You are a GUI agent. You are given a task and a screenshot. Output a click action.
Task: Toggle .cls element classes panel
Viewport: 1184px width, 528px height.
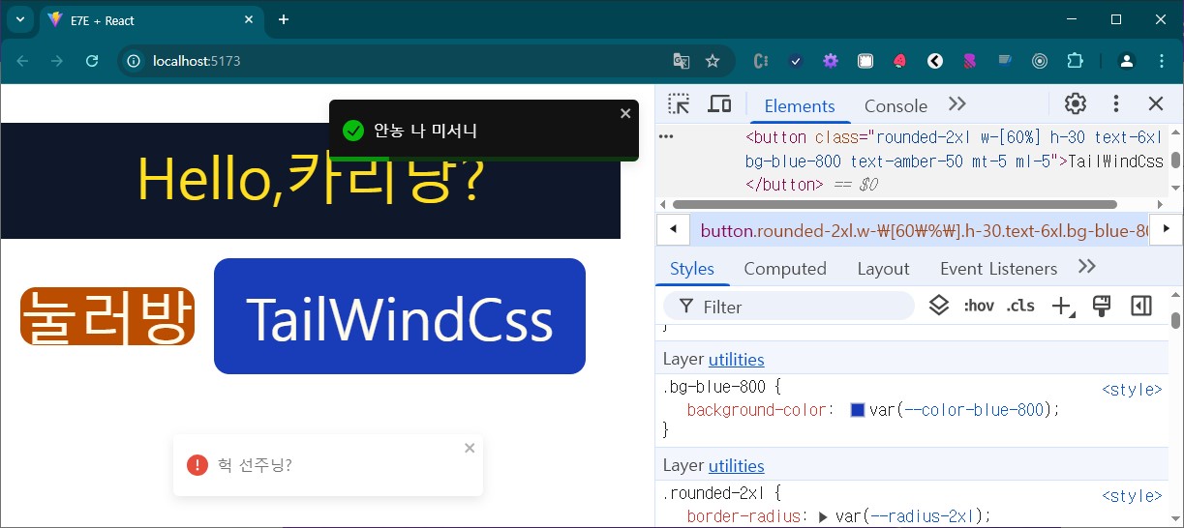1020,306
